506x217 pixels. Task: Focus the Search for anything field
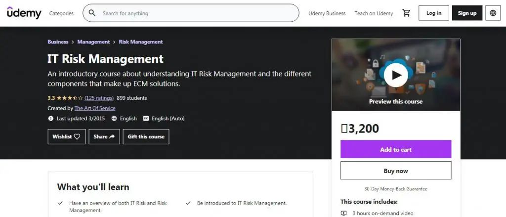point(198,13)
